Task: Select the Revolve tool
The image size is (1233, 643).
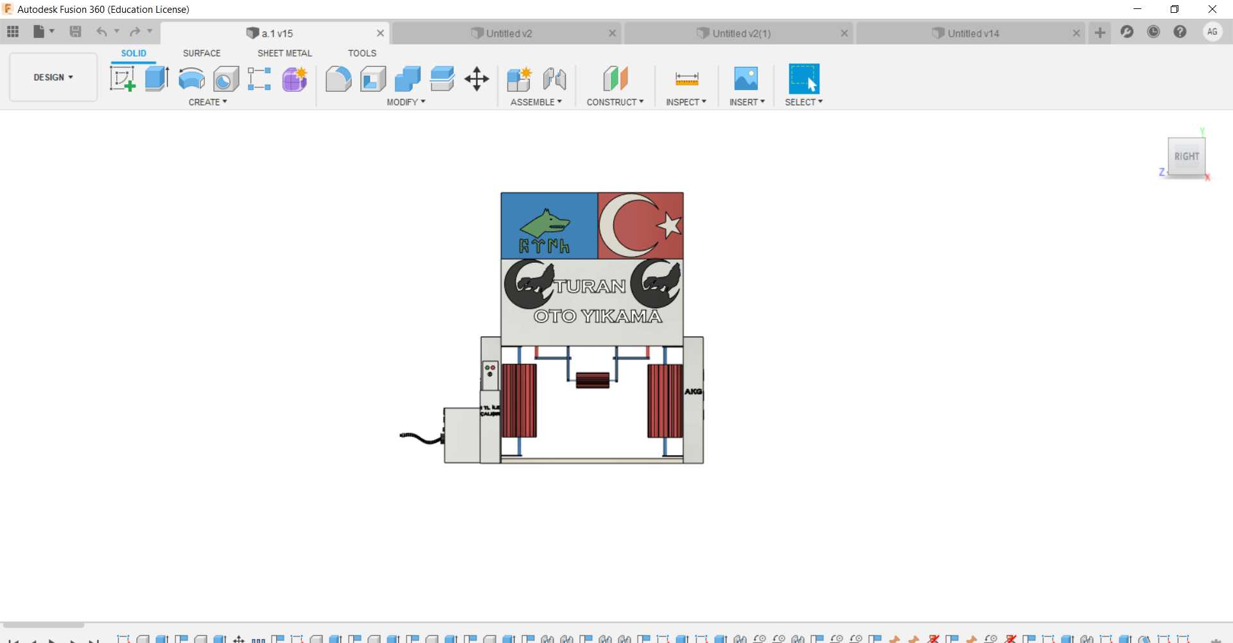Action: pos(191,79)
